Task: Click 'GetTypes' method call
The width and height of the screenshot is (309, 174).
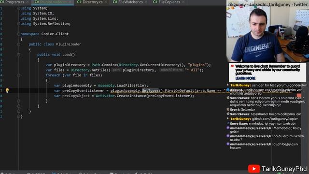Action: pos(150,90)
